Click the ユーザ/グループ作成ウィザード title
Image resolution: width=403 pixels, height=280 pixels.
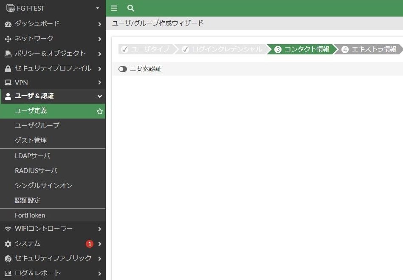point(158,23)
